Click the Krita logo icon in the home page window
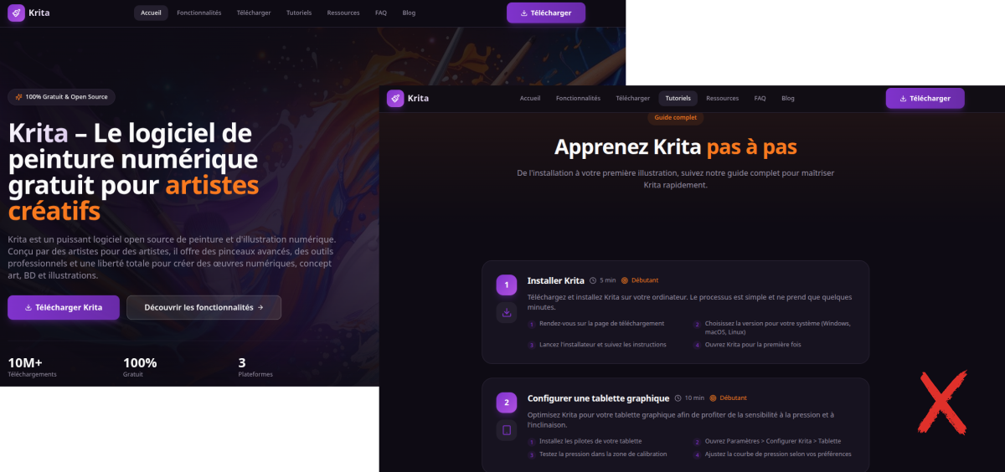1005x472 pixels. [x=16, y=13]
